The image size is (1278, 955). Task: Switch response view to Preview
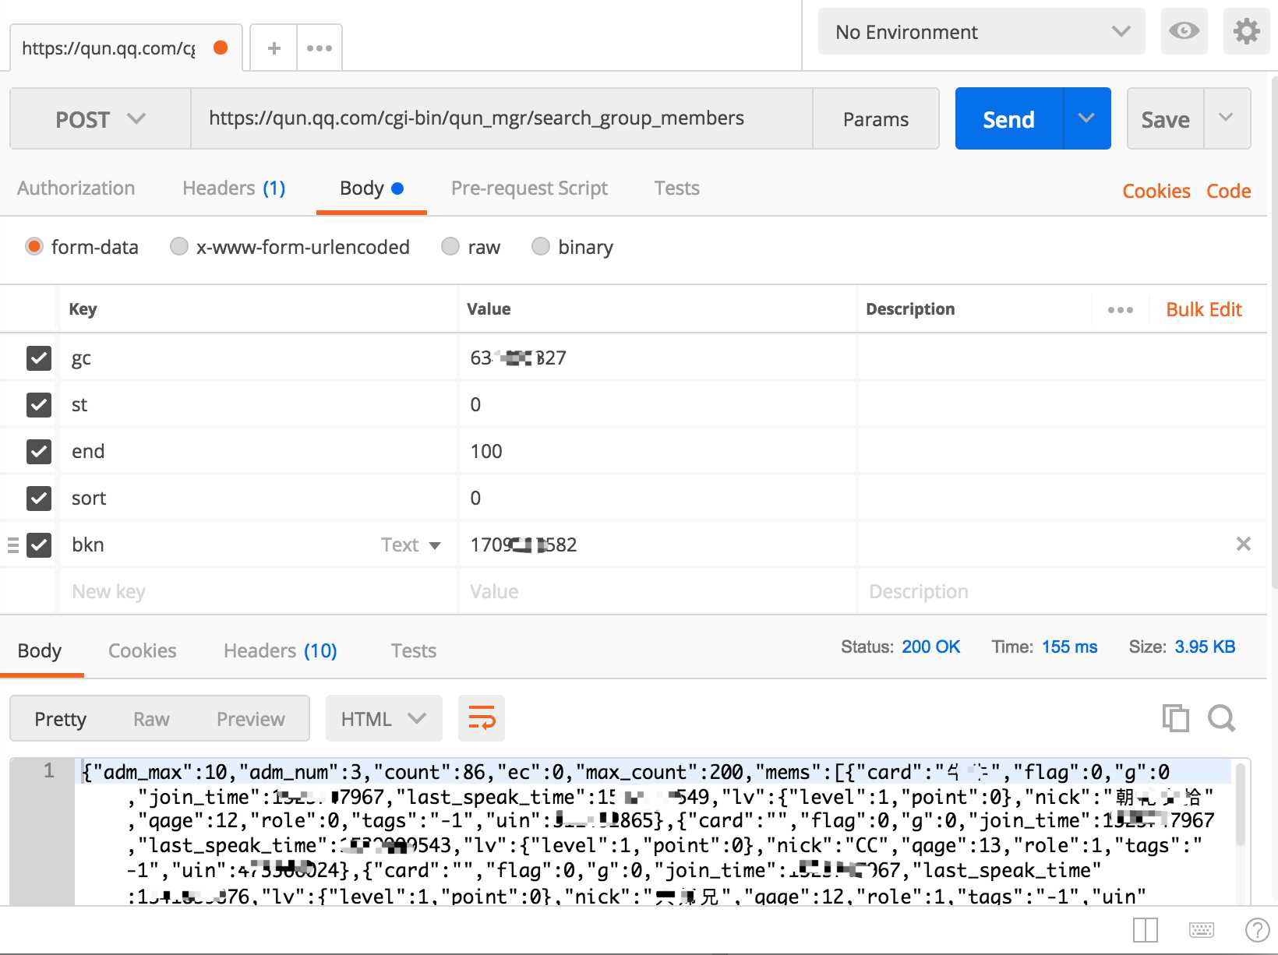[x=251, y=718]
